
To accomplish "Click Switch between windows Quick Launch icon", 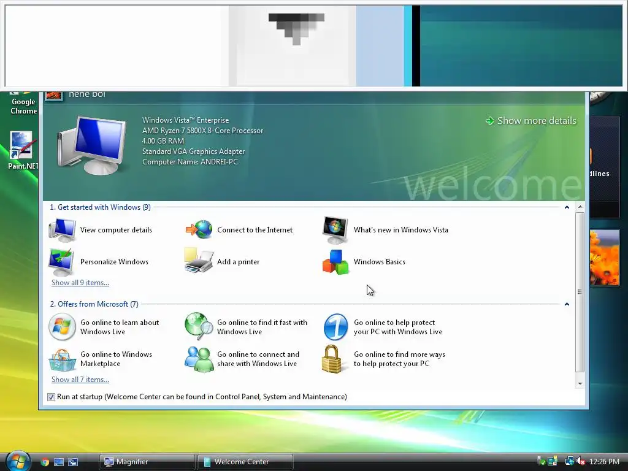I will [x=73, y=462].
